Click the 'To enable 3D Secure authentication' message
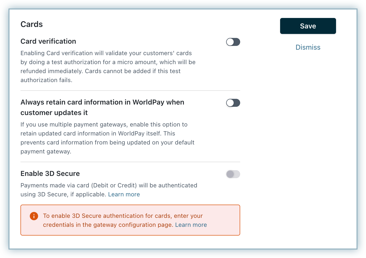 tap(123, 216)
